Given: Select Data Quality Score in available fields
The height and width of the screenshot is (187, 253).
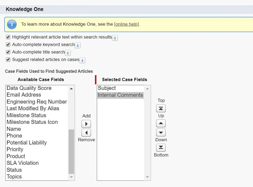Looking at the screenshot, I should point(37,88).
